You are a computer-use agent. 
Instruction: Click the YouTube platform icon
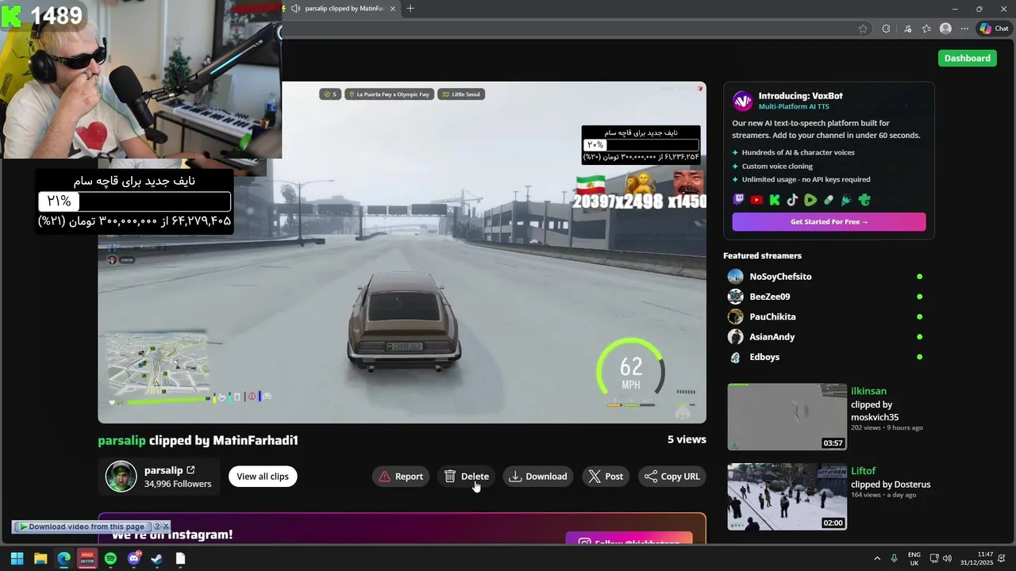(756, 200)
